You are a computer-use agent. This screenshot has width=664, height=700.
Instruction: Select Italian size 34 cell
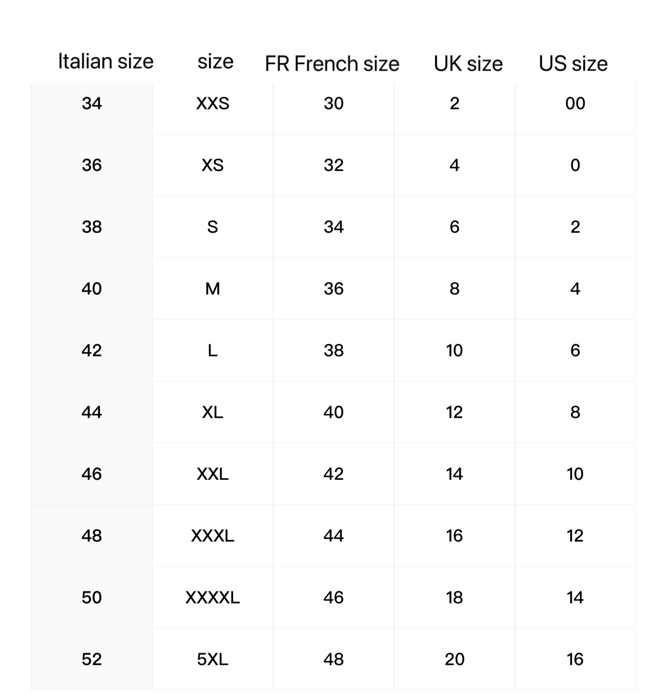pos(92,103)
